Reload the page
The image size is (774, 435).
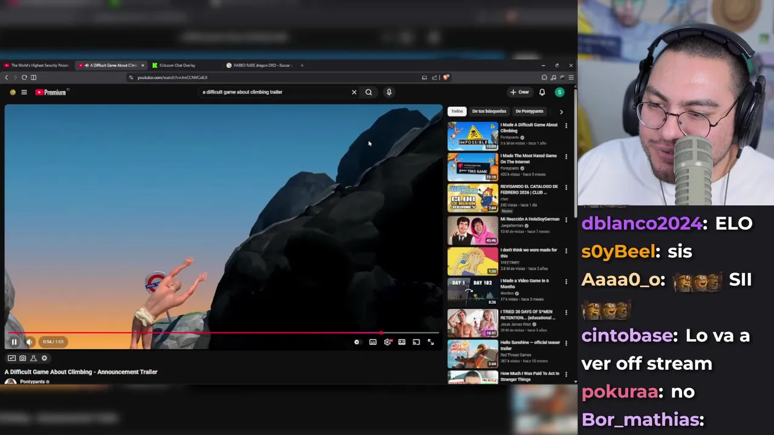tap(24, 77)
